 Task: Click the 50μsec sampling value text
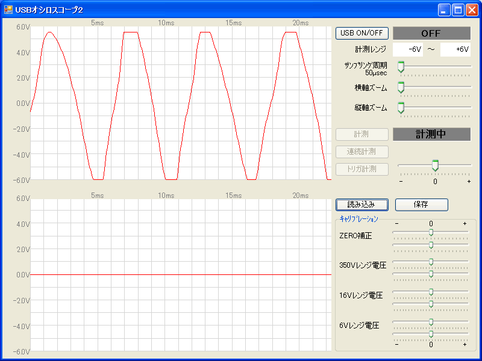[376, 73]
